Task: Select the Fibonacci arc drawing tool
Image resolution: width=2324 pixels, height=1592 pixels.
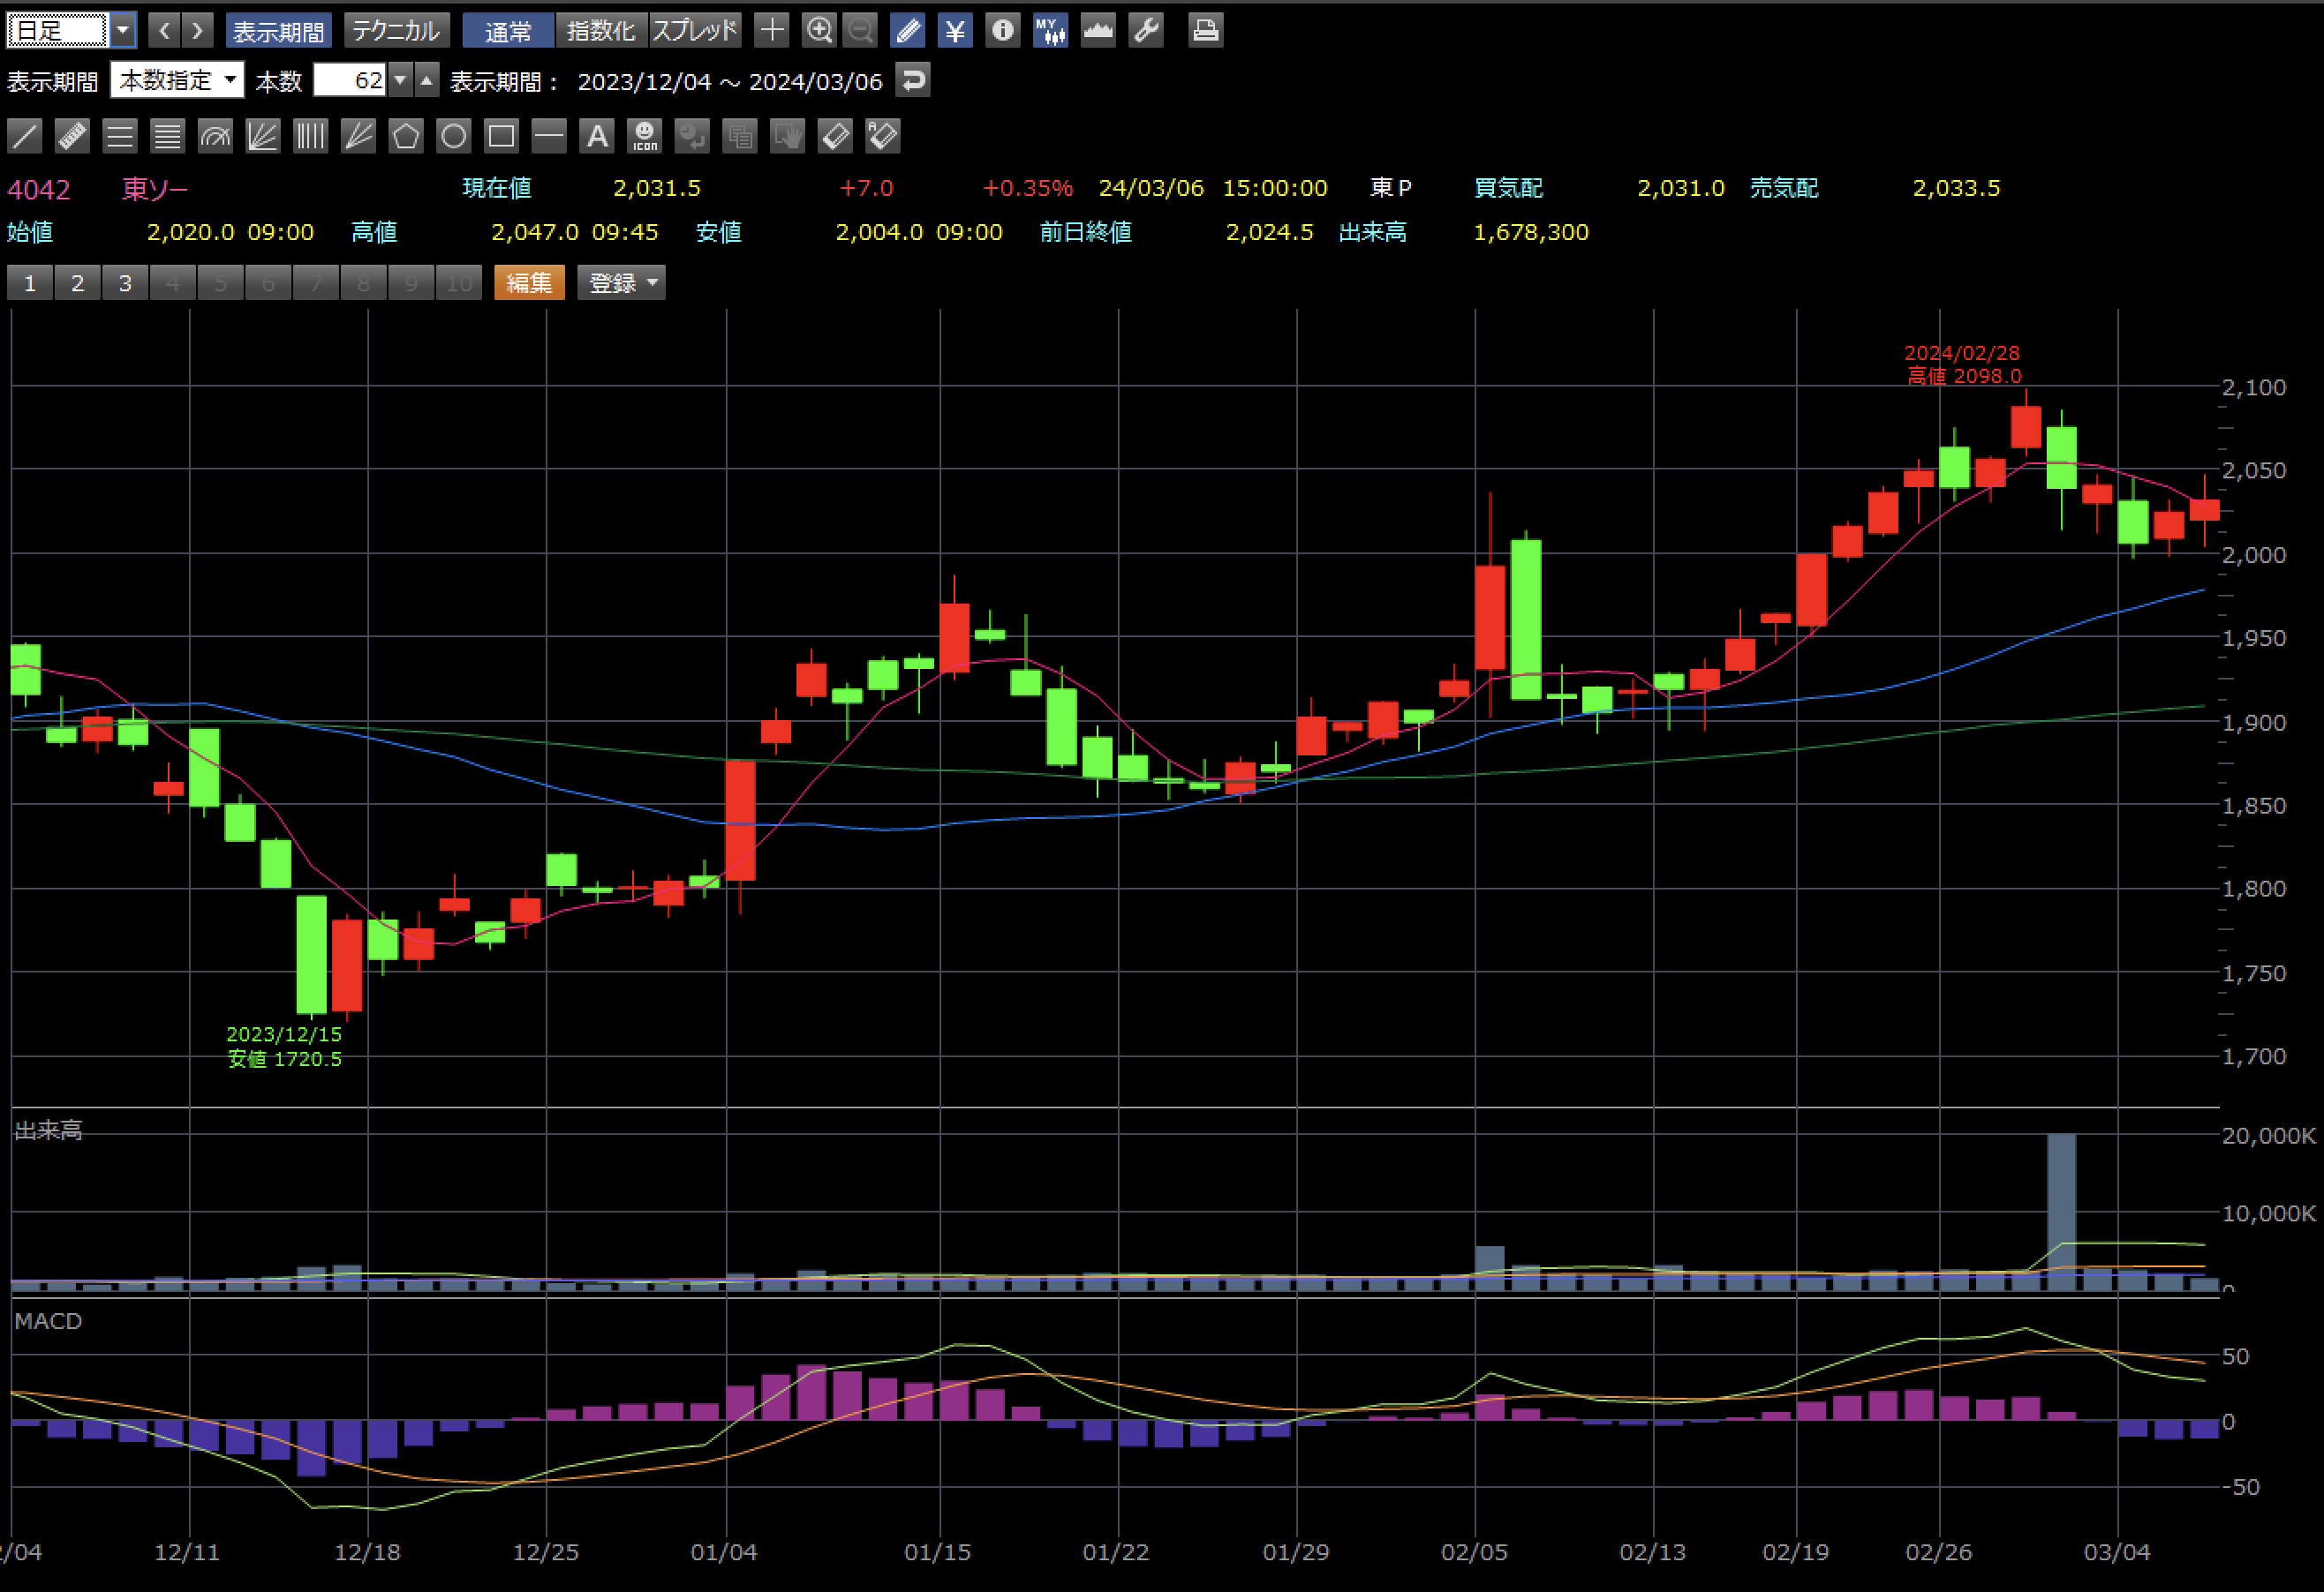Action: pyautogui.click(x=215, y=136)
